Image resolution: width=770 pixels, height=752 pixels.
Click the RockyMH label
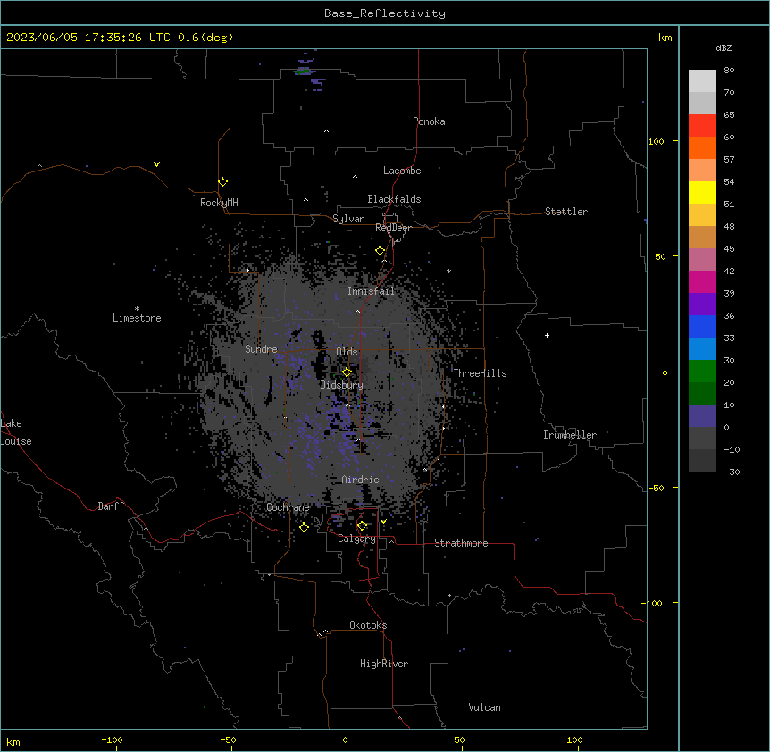pyautogui.click(x=219, y=203)
